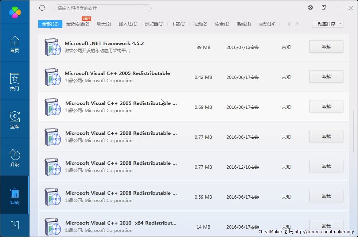Switch to the 驱动(14) tab
358x237 pixels.
(267, 24)
